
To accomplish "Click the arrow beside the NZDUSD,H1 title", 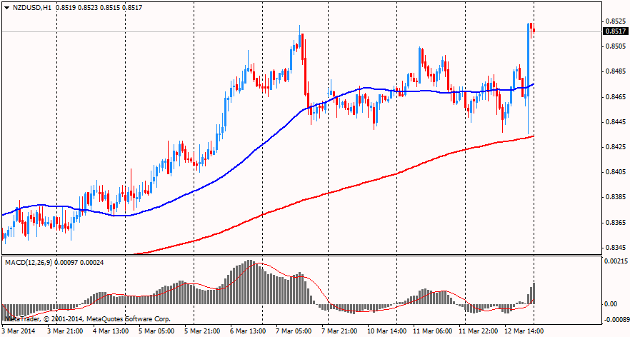I will click(7, 8).
